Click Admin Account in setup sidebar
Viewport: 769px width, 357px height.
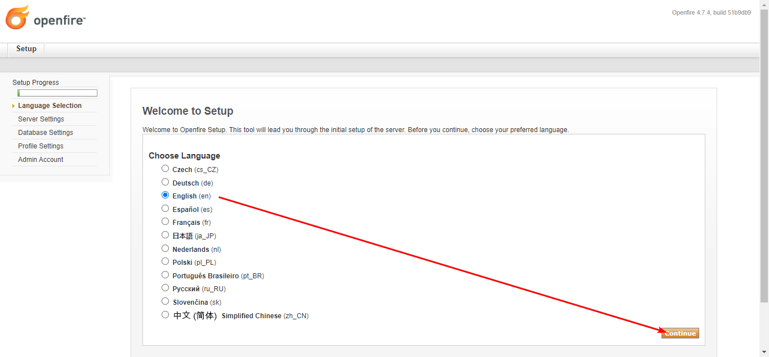point(41,160)
